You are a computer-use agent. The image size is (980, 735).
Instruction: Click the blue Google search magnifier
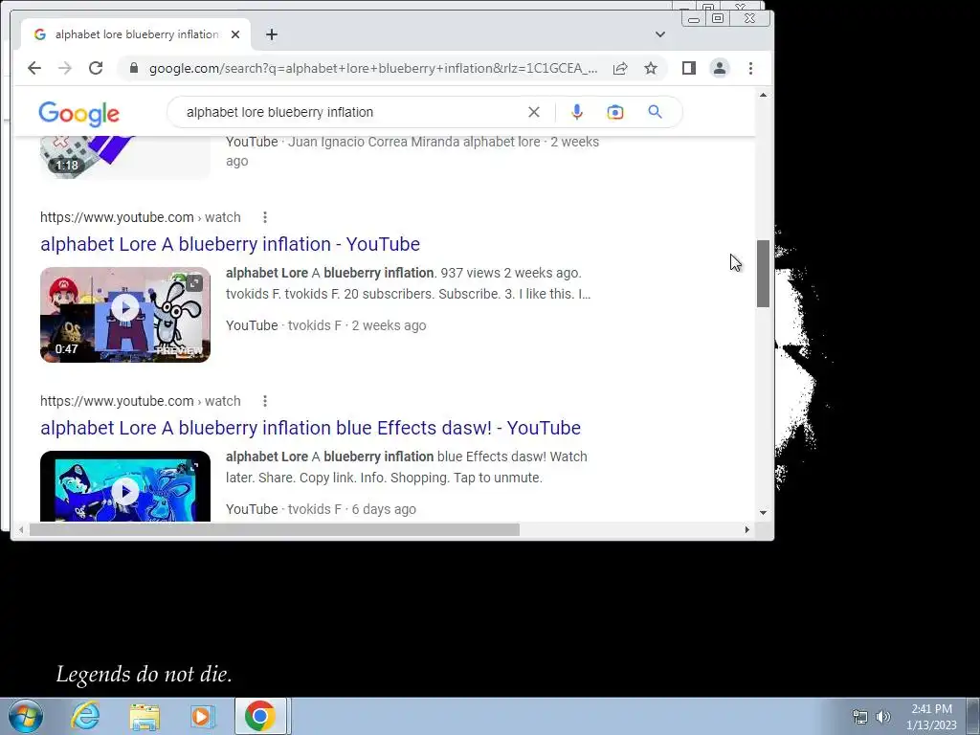click(x=655, y=112)
